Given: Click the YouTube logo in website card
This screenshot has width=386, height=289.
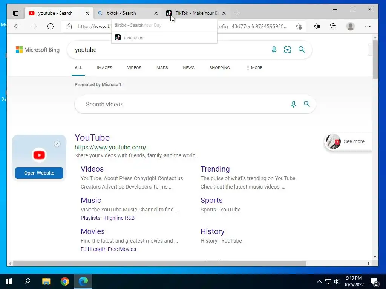Looking at the screenshot, I should (39, 155).
